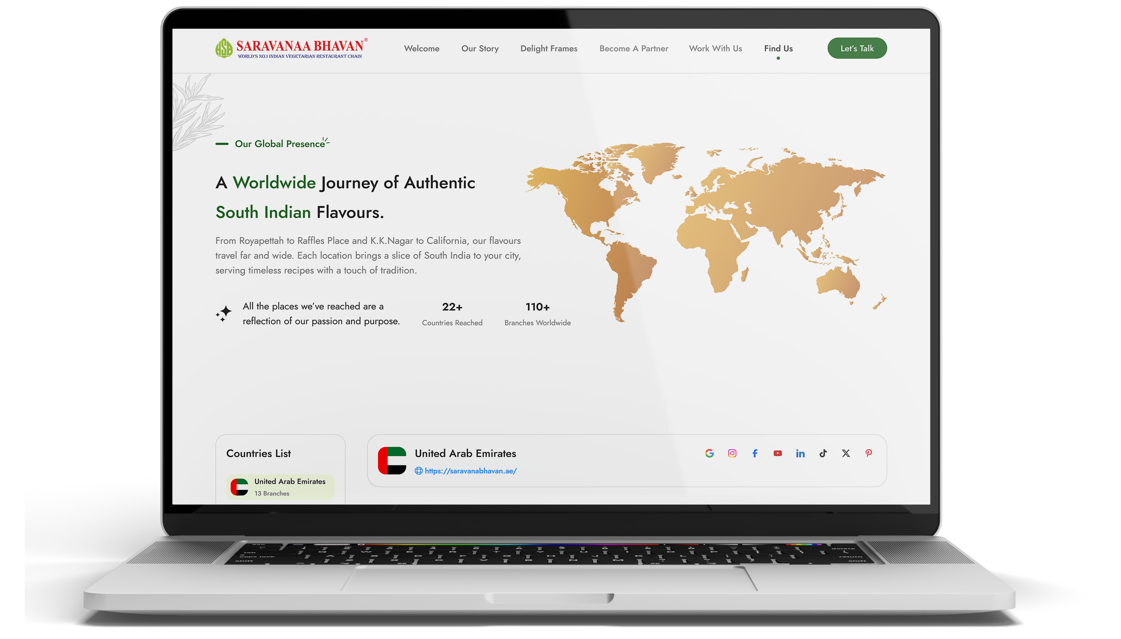Click the Countries List heading
Viewport: 1121px width, 639px height.
pyautogui.click(x=258, y=453)
